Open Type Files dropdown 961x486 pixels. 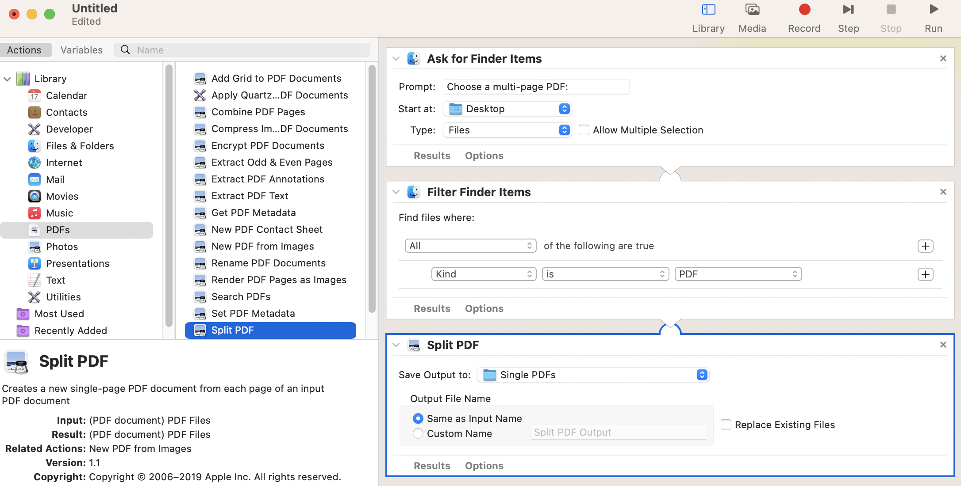pyautogui.click(x=507, y=130)
